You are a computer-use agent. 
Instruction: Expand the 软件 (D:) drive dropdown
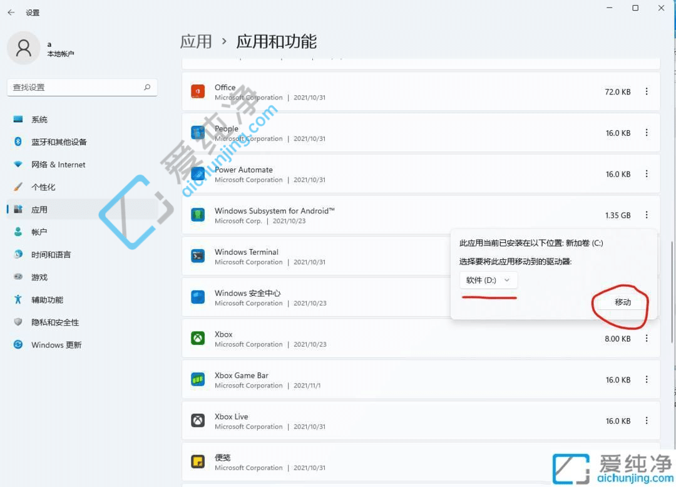click(x=488, y=280)
